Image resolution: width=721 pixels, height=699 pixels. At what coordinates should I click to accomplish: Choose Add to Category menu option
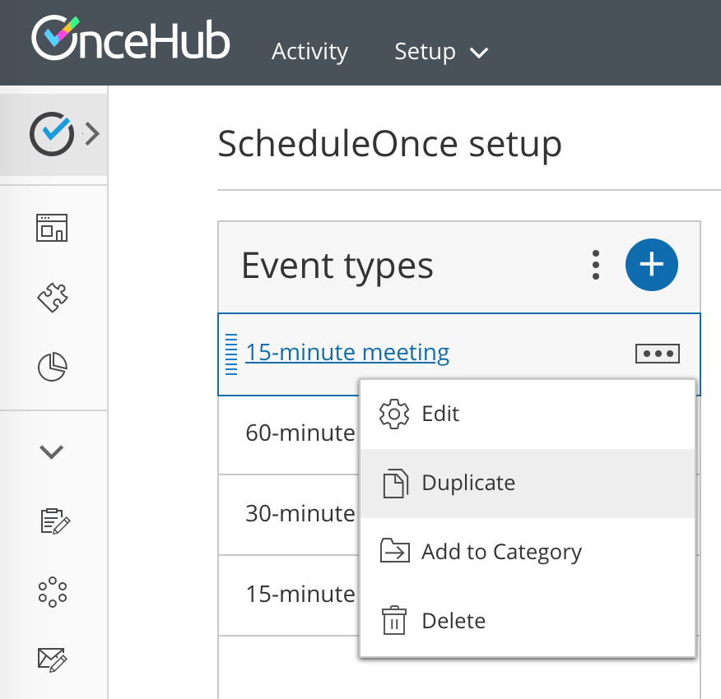[x=500, y=552]
